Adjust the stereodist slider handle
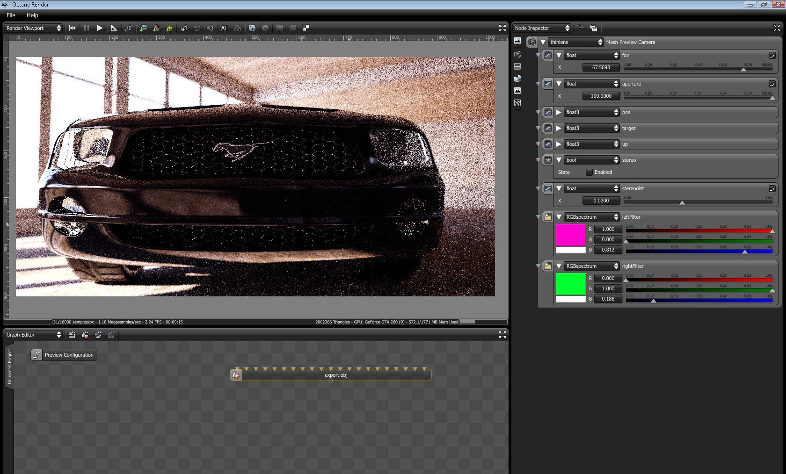This screenshot has height=474, width=786. pos(682,203)
